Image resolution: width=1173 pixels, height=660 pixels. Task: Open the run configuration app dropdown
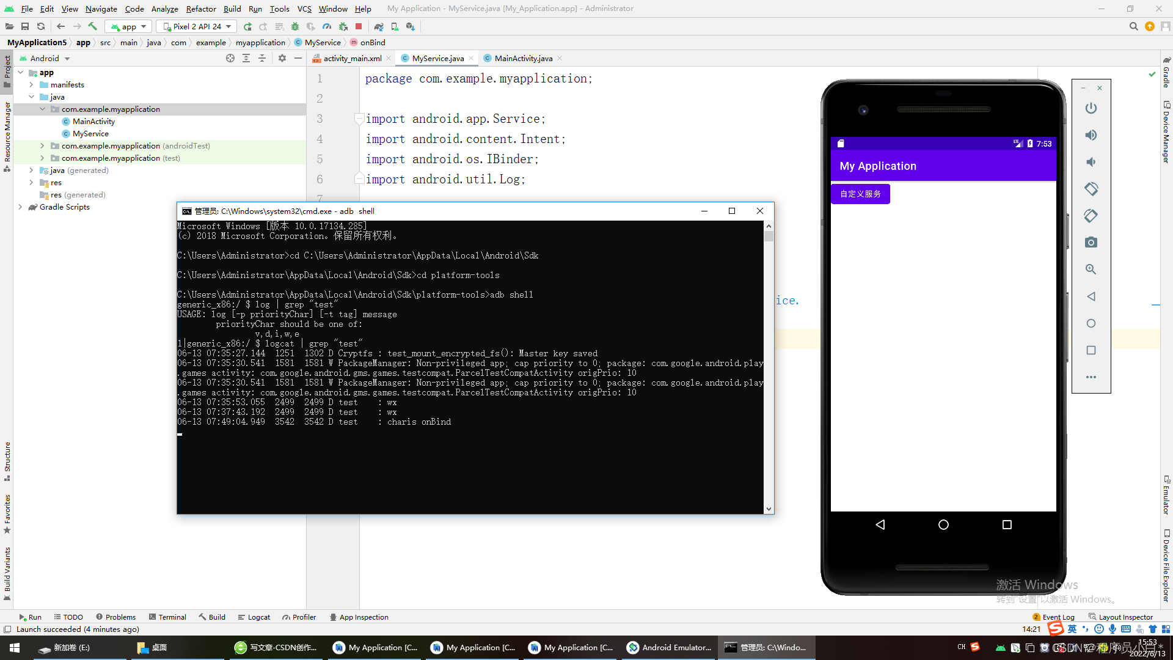tap(128, 26)
